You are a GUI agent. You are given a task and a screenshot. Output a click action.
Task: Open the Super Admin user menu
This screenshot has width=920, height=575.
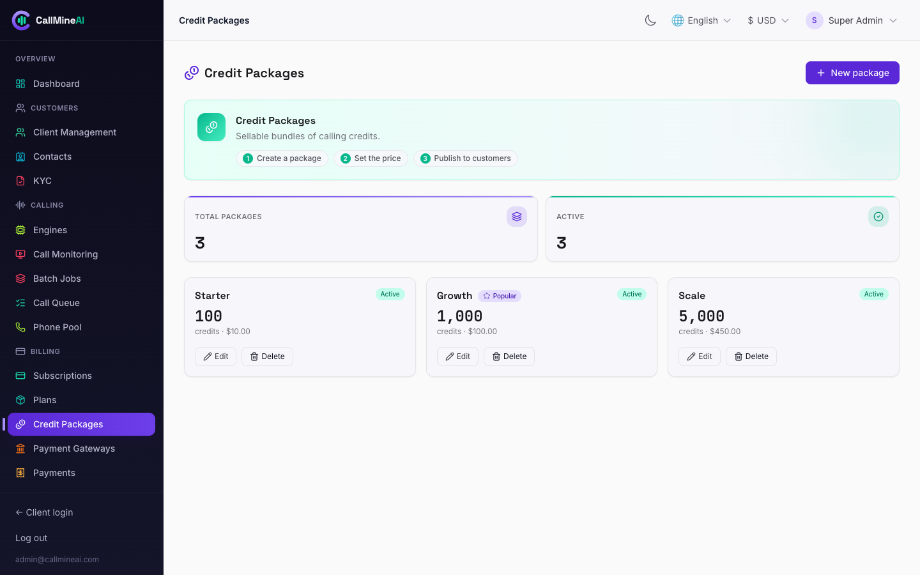(x=852, y=20)
